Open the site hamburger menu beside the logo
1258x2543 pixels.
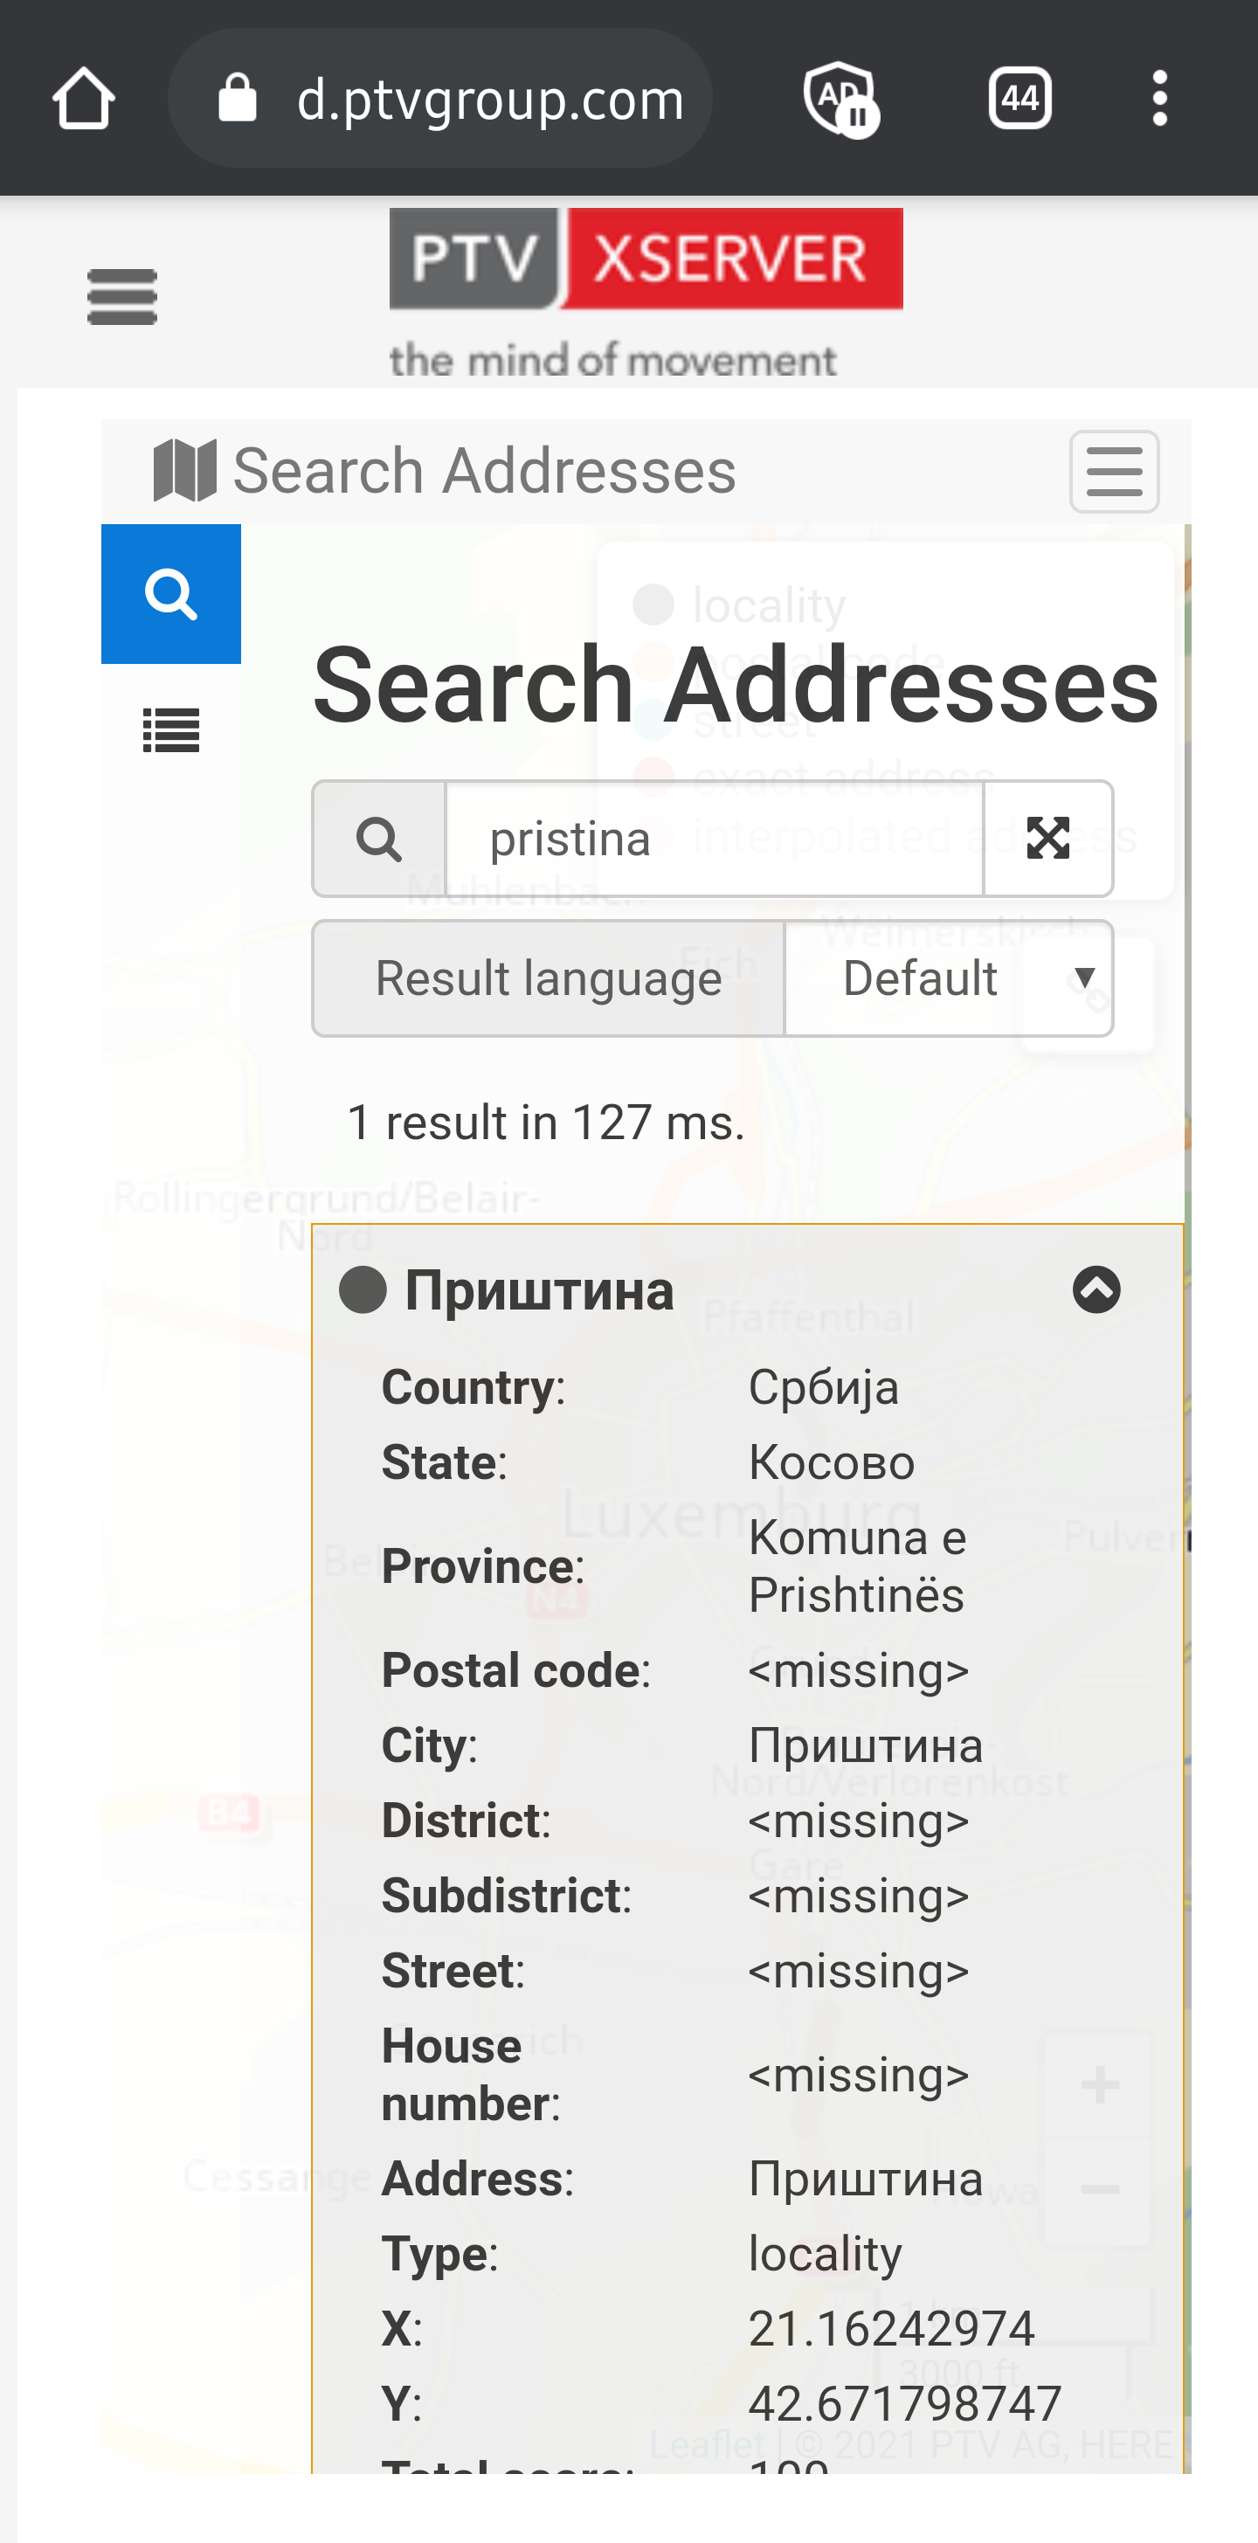[122, 296]
